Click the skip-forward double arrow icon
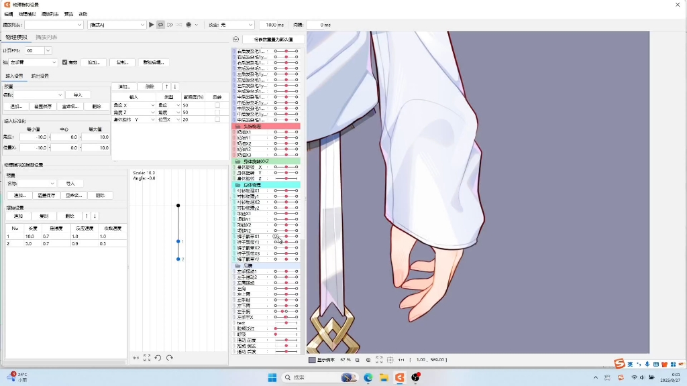The image size is (687, 386). [x=170, y=25]
